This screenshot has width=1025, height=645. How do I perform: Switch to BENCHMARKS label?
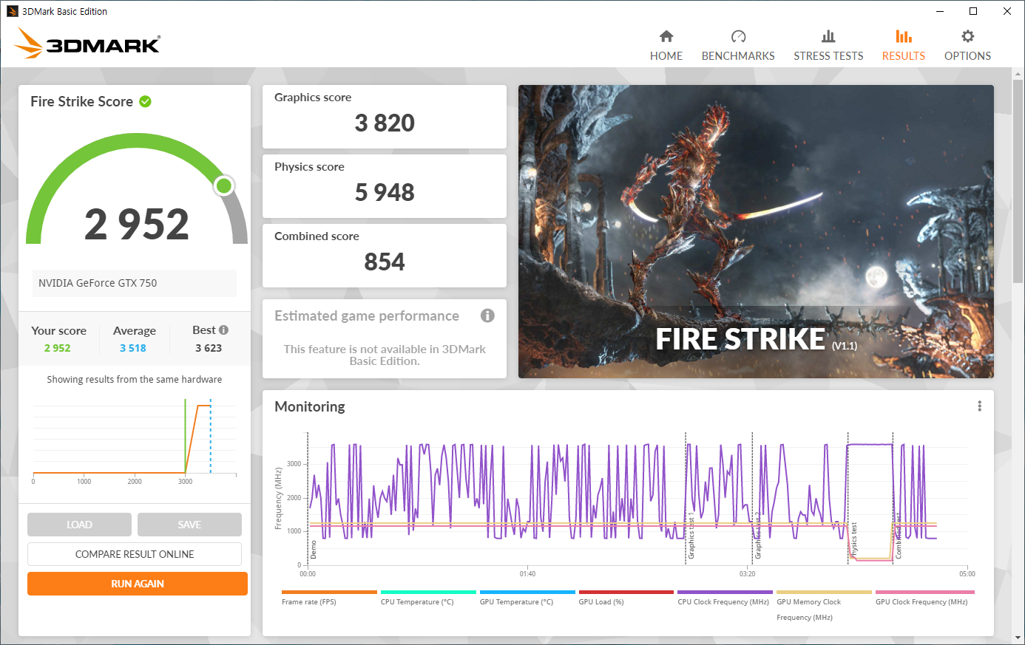pos(738,56)
